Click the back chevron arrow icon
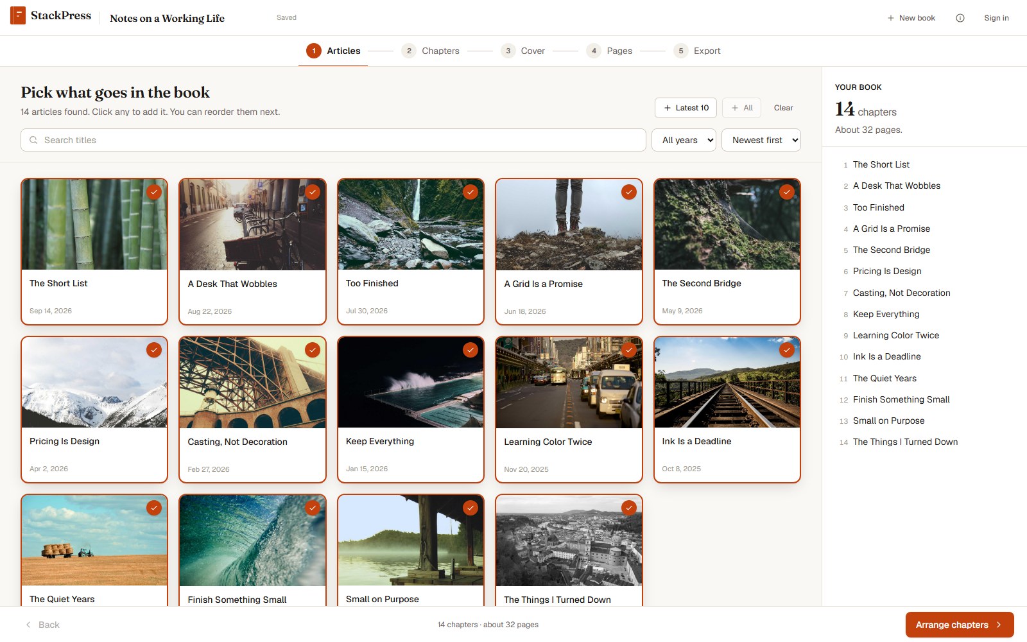The height and width of the screenshot is (642, 1027). click(x=28, y=625)
